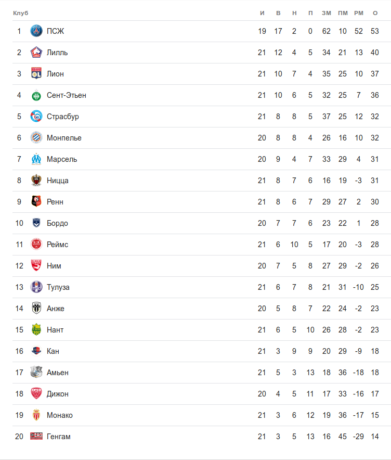
Task: Click the О points column header
Action: (x=375, y=12)
